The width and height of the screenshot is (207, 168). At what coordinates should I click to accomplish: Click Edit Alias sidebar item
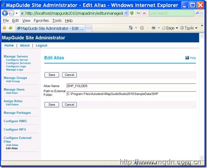(12, 149)
